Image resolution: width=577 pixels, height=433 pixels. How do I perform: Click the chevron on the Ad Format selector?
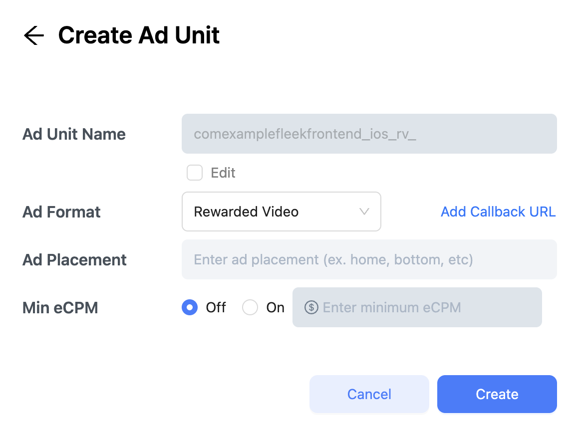tap(364, 212)
